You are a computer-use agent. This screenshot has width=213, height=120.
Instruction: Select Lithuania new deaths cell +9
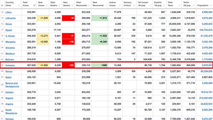[x=68, y=18]
